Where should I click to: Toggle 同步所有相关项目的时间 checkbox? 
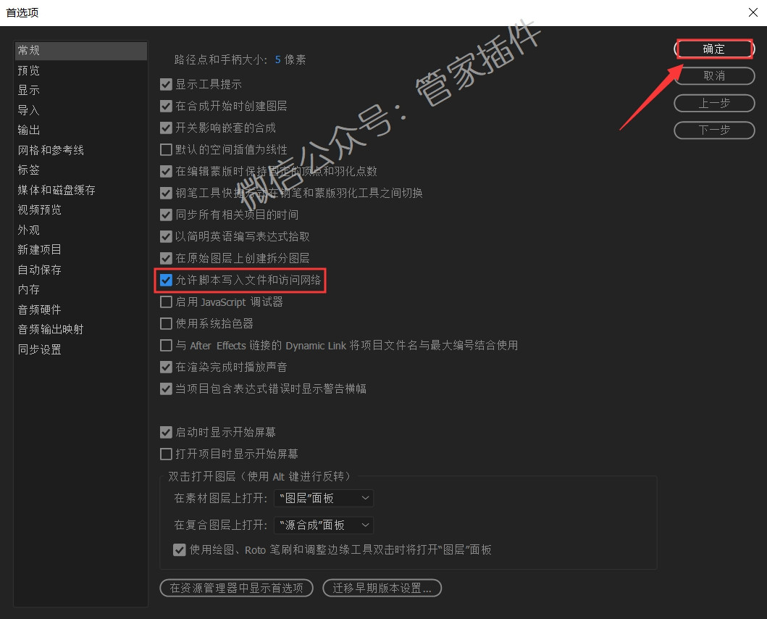(x=166, y=215)
